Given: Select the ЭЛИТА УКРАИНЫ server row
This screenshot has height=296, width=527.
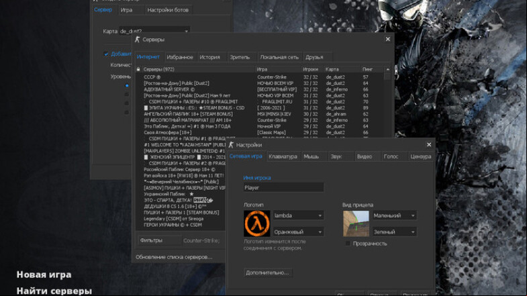Looking at the screenshot, I should (x=260, y=108).
